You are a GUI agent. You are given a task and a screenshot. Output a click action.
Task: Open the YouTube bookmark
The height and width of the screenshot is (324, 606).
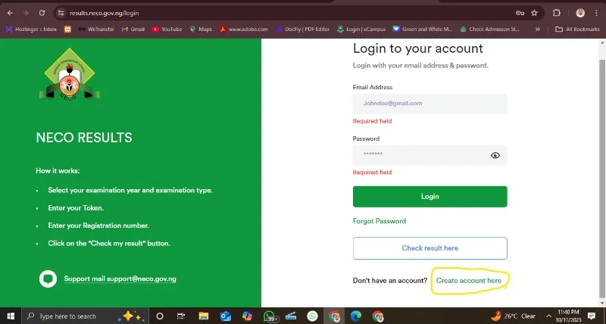click(167, 30)
